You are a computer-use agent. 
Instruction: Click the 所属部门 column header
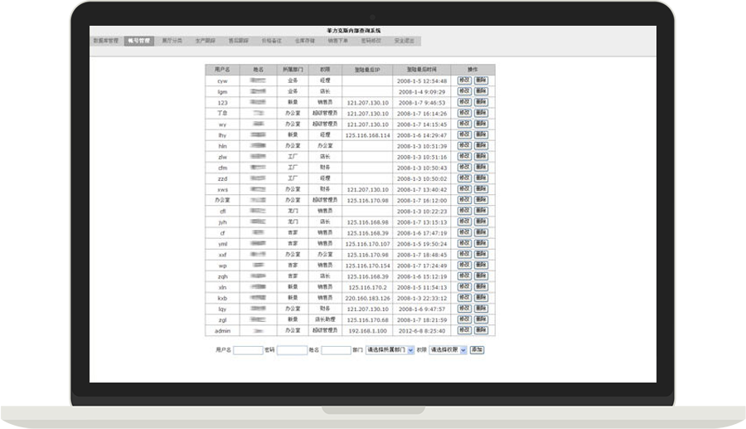click(293, 70)
